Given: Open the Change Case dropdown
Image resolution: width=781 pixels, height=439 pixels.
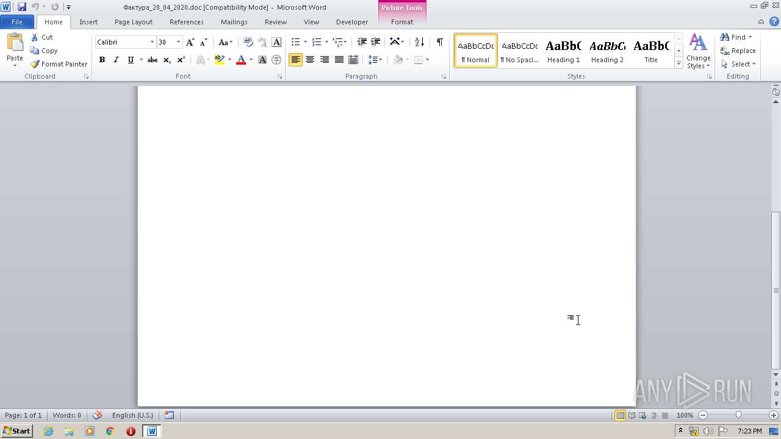Looking at the screenshot, I should [226, 42].
